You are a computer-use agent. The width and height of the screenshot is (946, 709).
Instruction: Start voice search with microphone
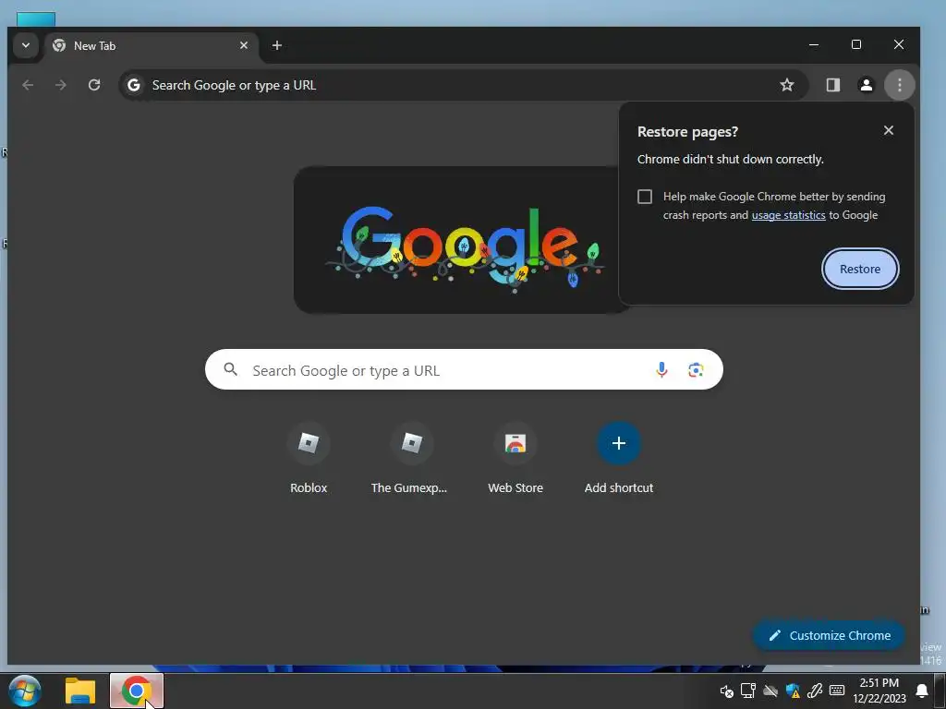(661, 369)
